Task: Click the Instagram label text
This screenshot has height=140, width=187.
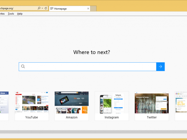Action: pos(112,117)
